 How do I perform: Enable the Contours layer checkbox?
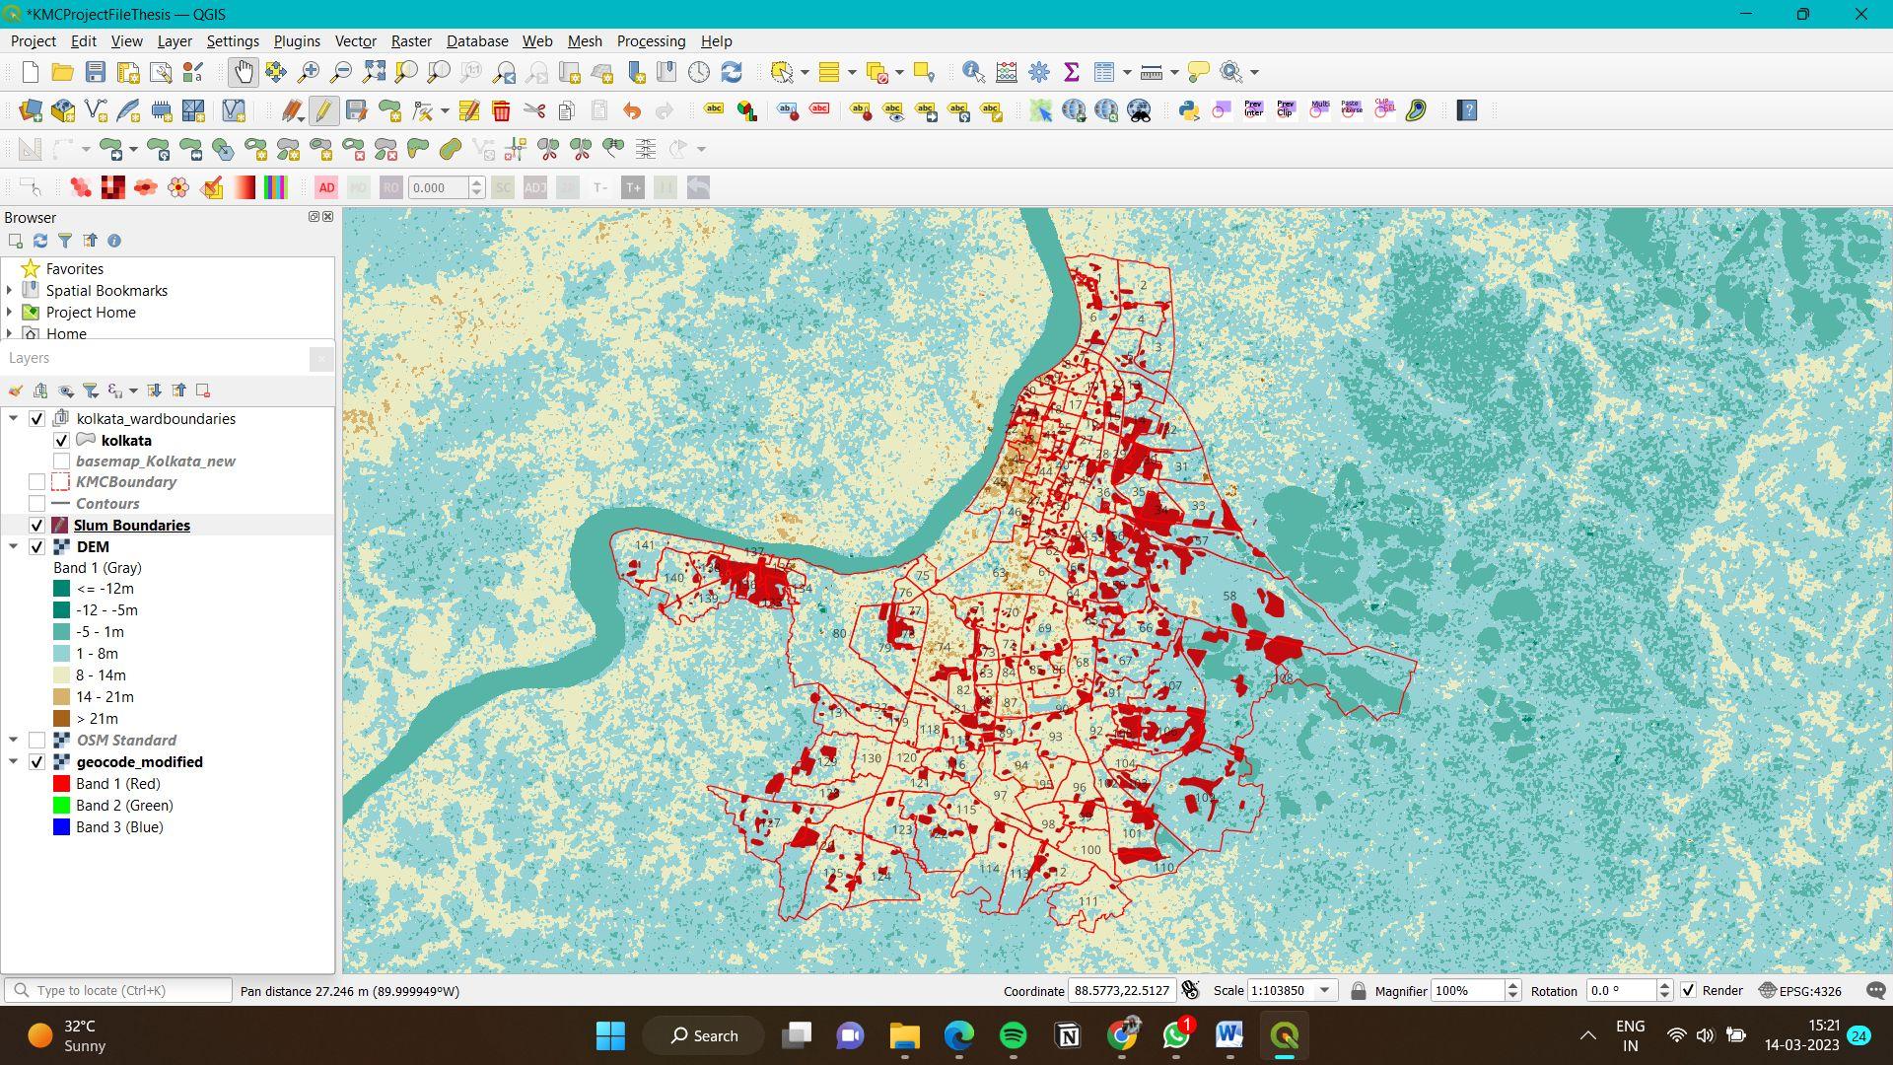pos(36,504)
